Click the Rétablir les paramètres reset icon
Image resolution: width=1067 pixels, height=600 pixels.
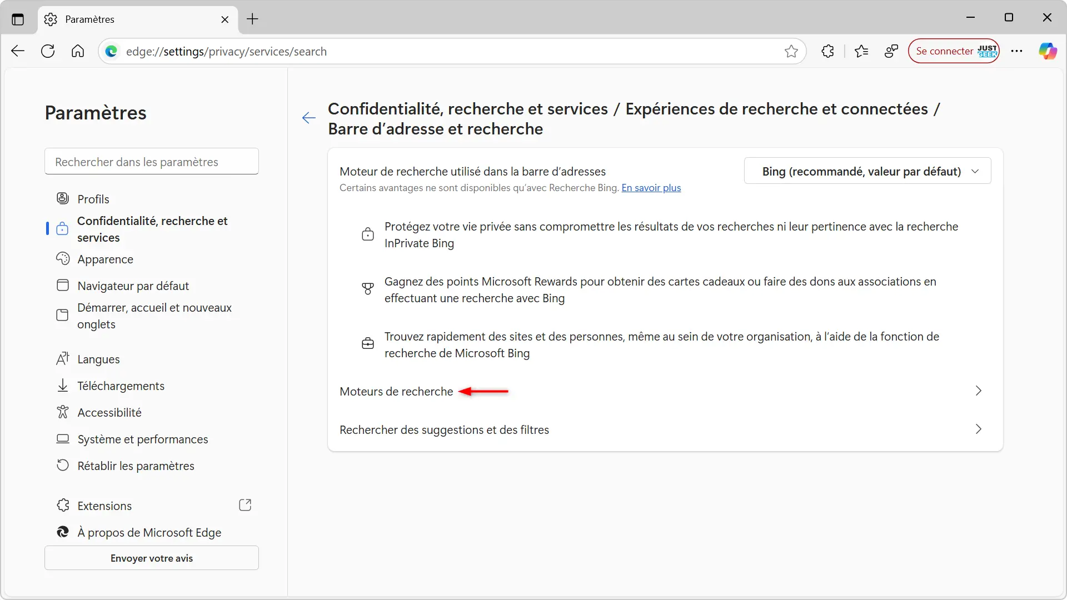pos(63,465)
